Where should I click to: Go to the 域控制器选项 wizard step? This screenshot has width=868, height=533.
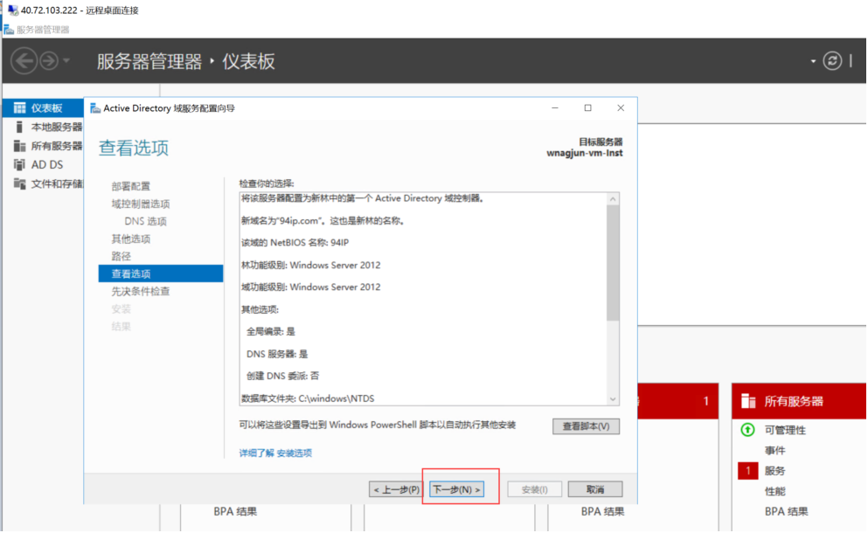(x=143, y=203)
